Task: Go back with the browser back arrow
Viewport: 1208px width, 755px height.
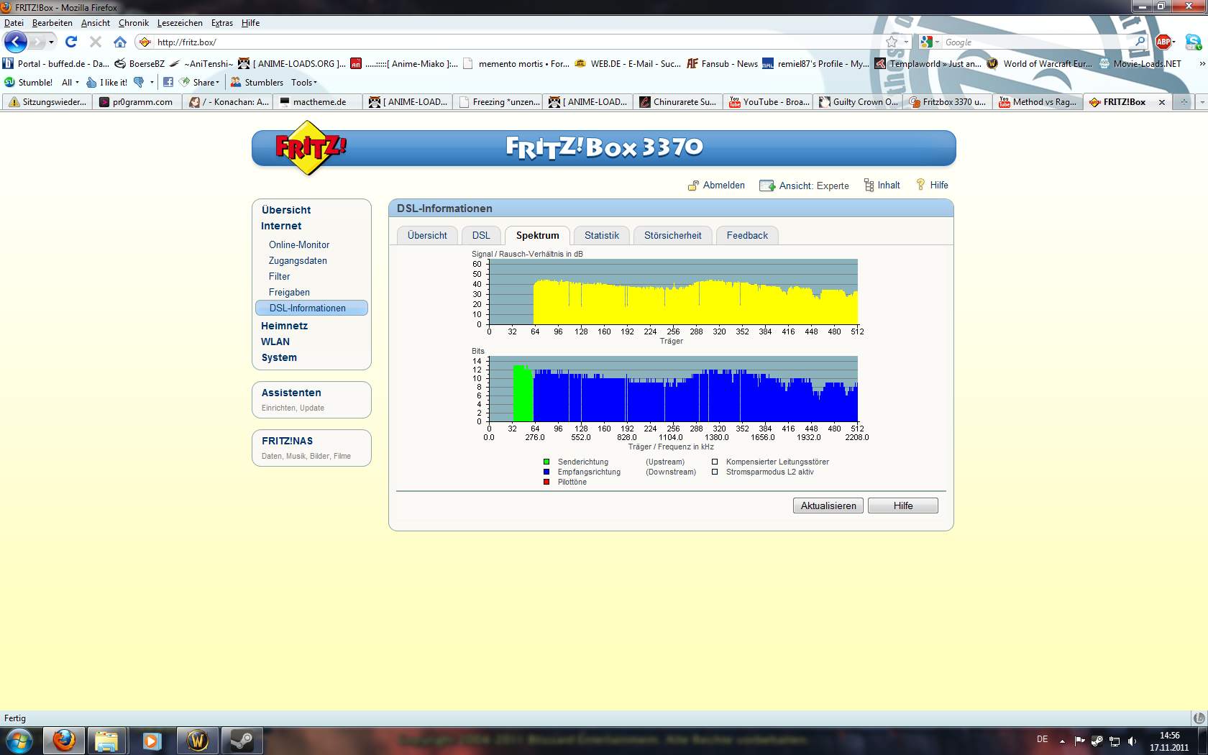Action: (16, 42)
